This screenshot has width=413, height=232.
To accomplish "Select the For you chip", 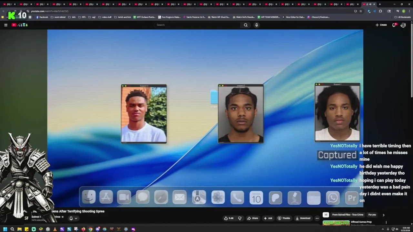I will pos(372,215).
